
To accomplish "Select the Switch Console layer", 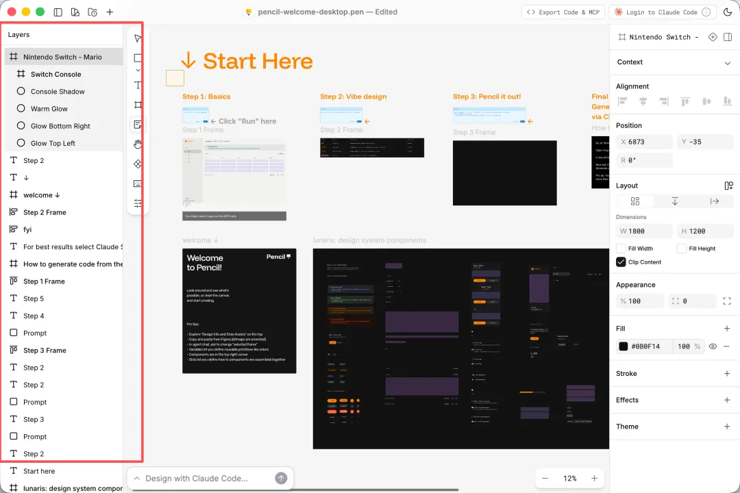I will click(64, 74).
